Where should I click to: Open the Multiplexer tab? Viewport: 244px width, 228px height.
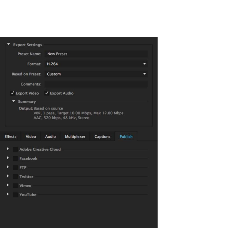click(75, 137)
